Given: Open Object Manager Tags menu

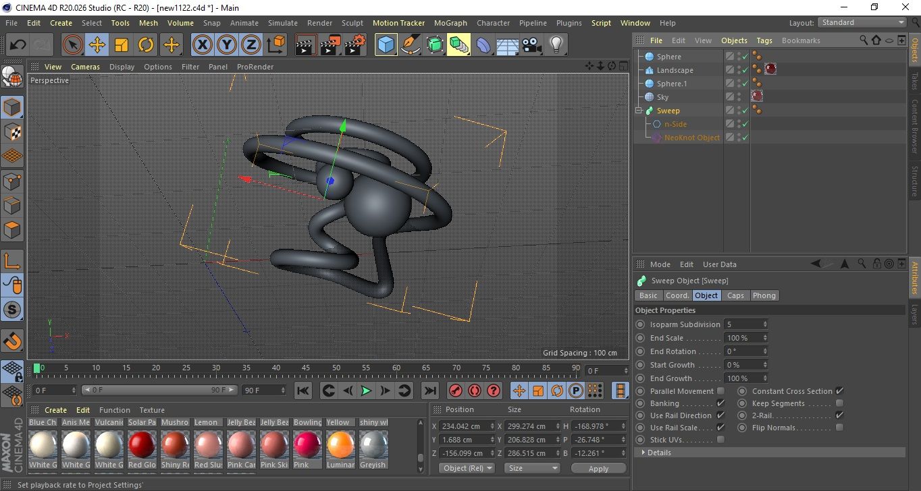Looking at the screenshot, I should (764, 40).
